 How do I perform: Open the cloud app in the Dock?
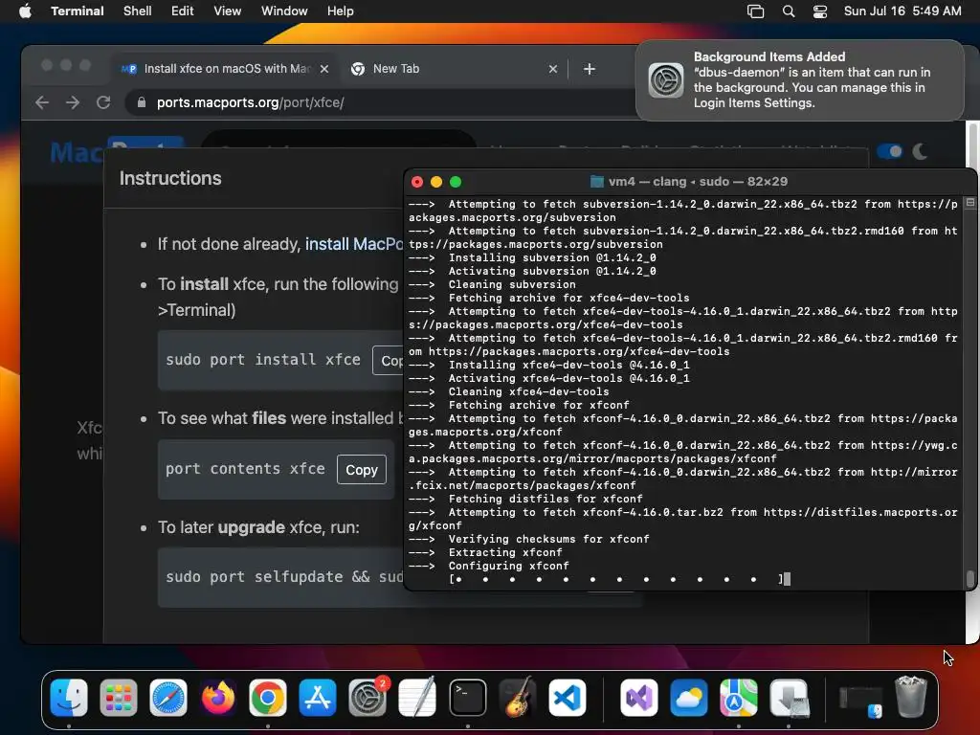689,698
